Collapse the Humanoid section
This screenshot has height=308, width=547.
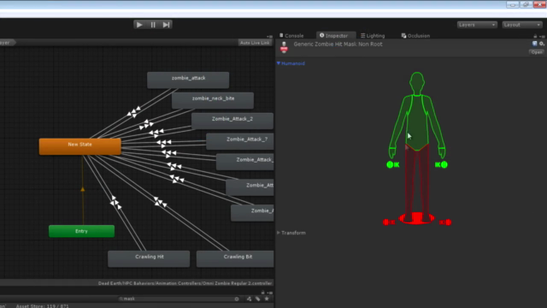[x=279, y=63]
